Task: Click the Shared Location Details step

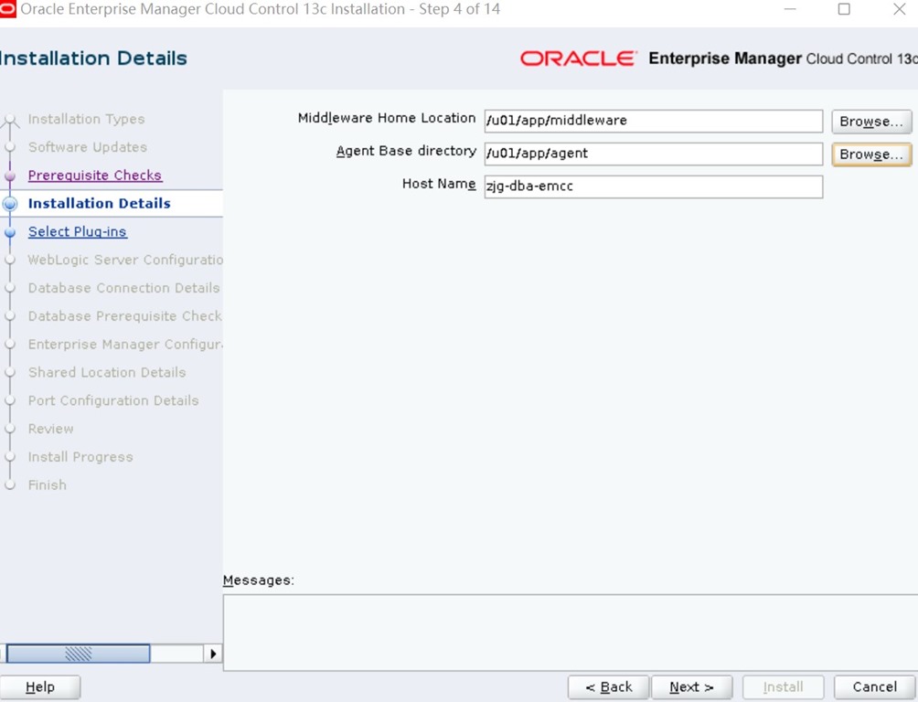Action: [x=107, y=372]
